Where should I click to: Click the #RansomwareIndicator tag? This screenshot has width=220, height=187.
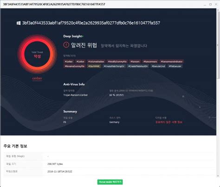(172, 62)
